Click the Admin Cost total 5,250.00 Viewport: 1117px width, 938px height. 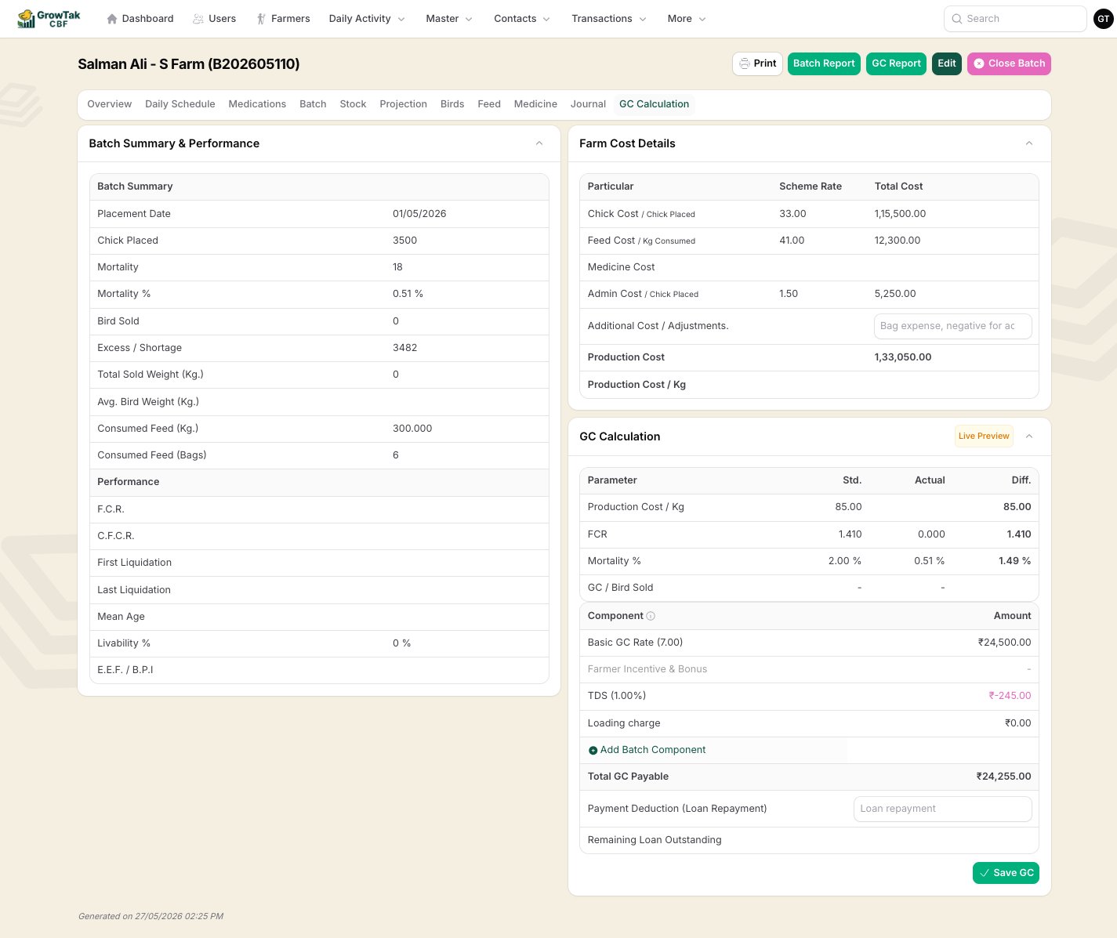895,294
